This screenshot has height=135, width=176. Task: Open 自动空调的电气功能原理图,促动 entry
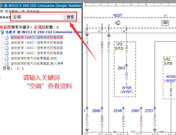click(x=34, y=58)
